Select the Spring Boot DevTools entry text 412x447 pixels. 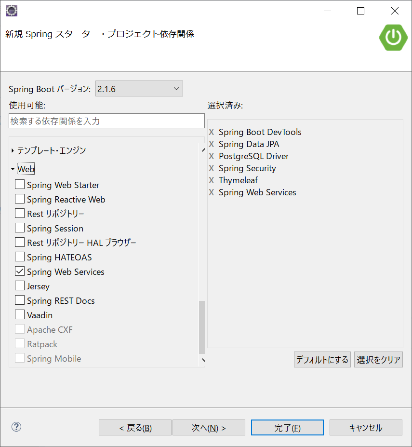coord(260,132)
